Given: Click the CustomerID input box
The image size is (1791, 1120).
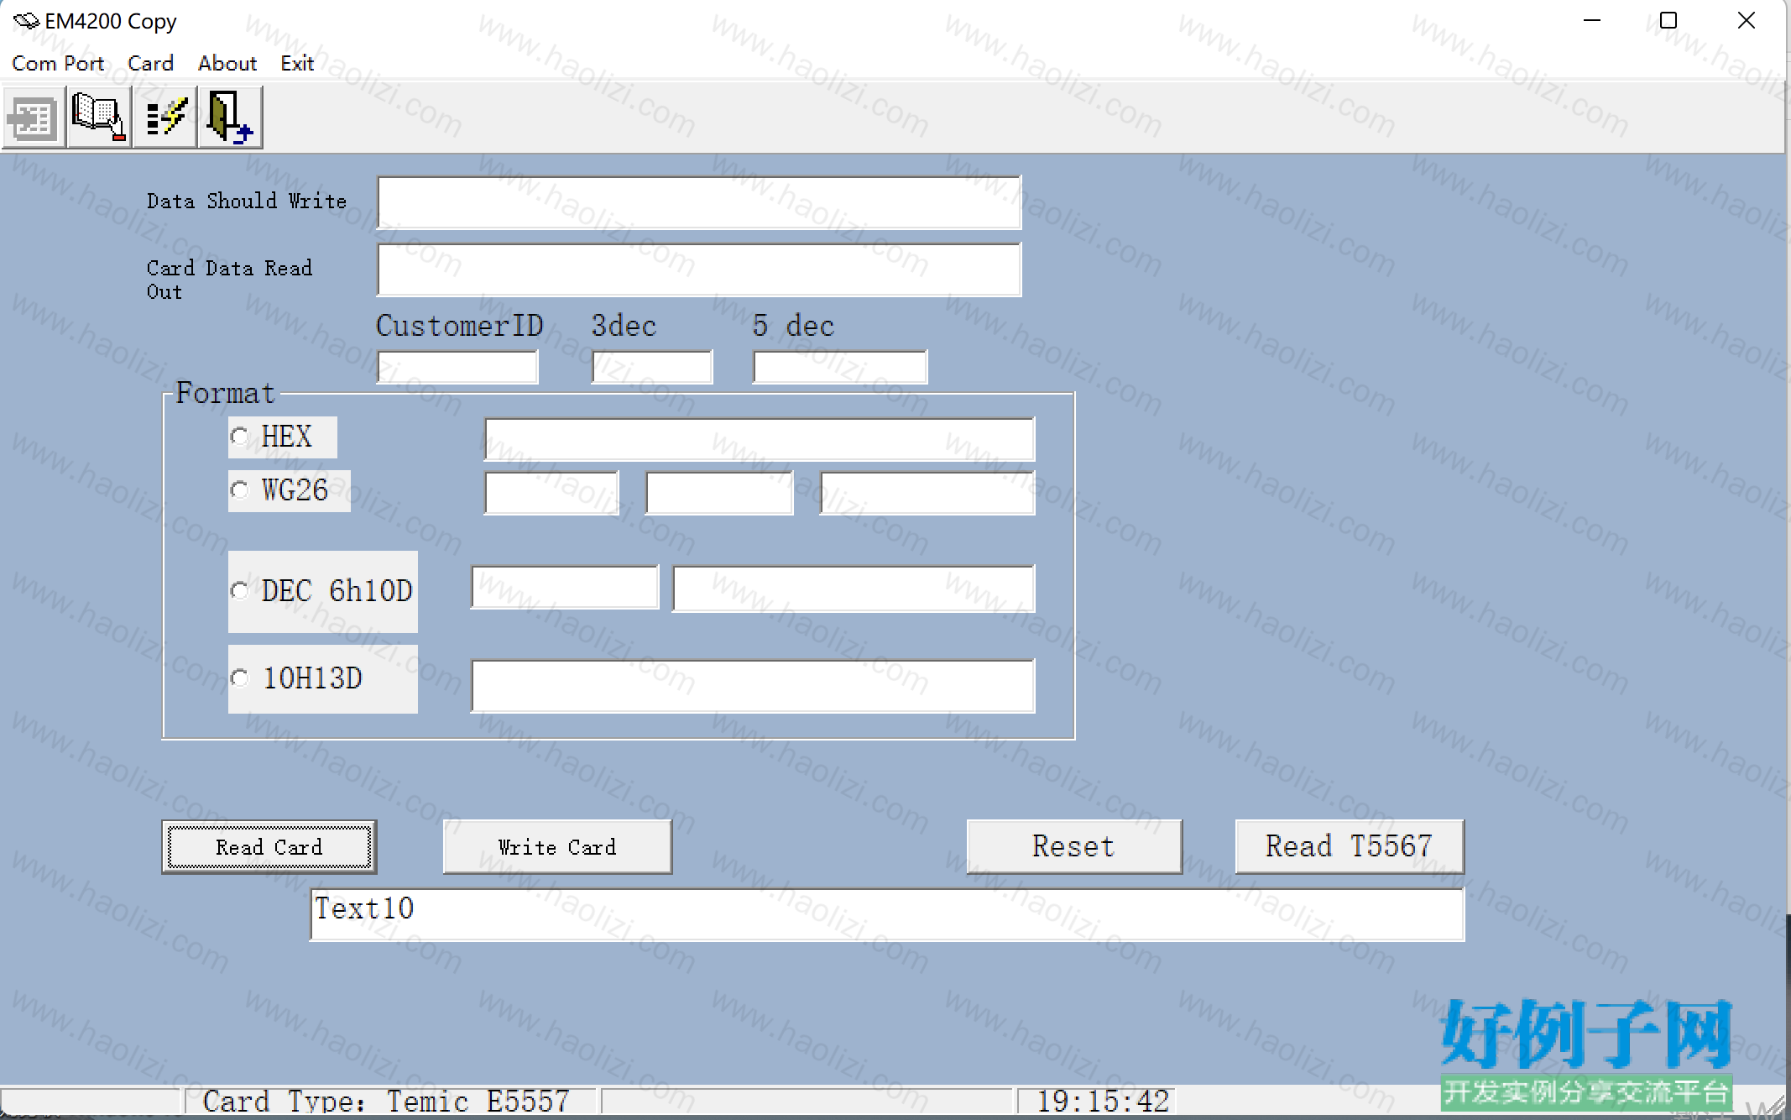Looking at the screenshot, I should 457,367.
